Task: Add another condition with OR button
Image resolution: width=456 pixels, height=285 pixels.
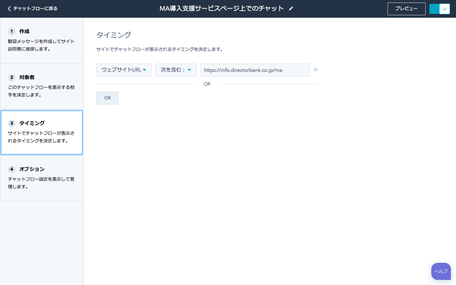Action: [107, 98]
